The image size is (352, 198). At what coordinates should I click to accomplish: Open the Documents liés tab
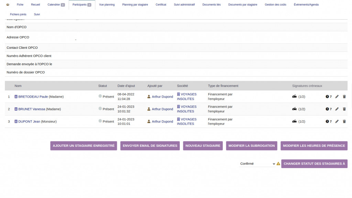tap(211, 4)
